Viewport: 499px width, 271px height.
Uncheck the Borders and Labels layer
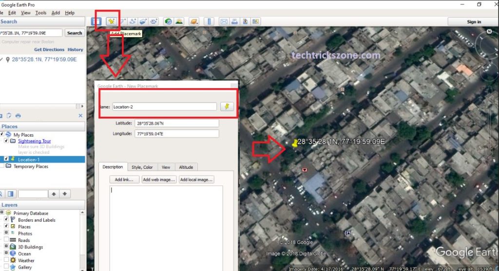click(x=6, y=220)
